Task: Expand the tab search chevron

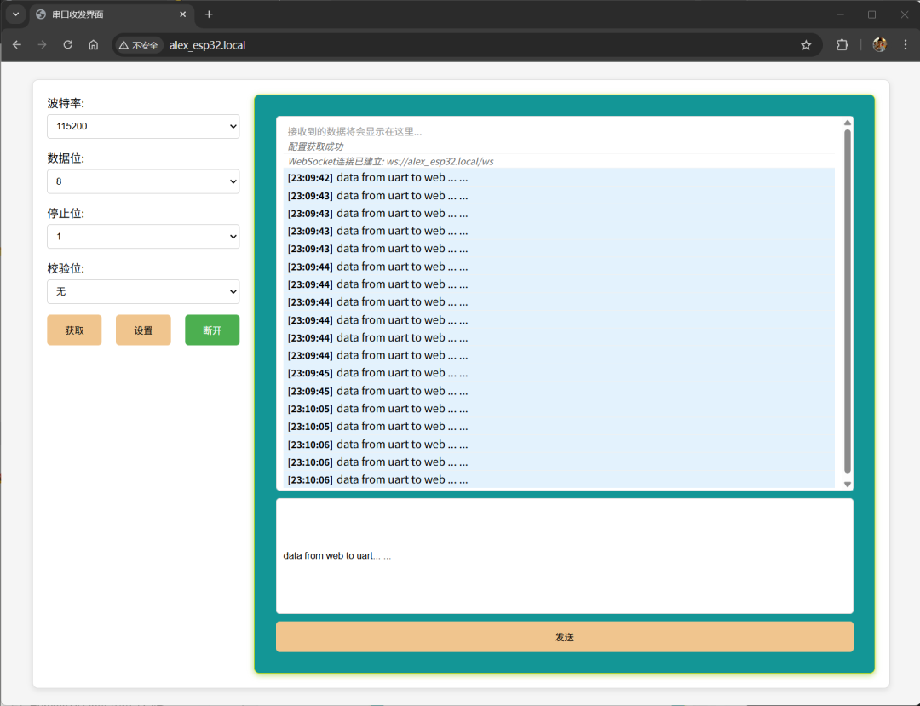Action: coord(15,14)
